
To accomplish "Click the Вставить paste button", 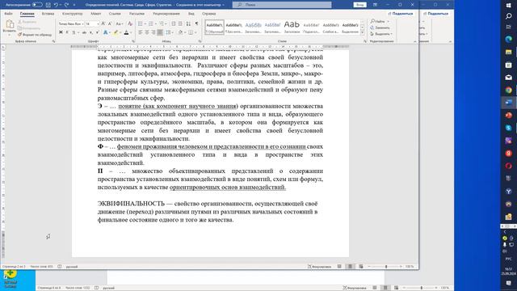I will click(9, 27).
